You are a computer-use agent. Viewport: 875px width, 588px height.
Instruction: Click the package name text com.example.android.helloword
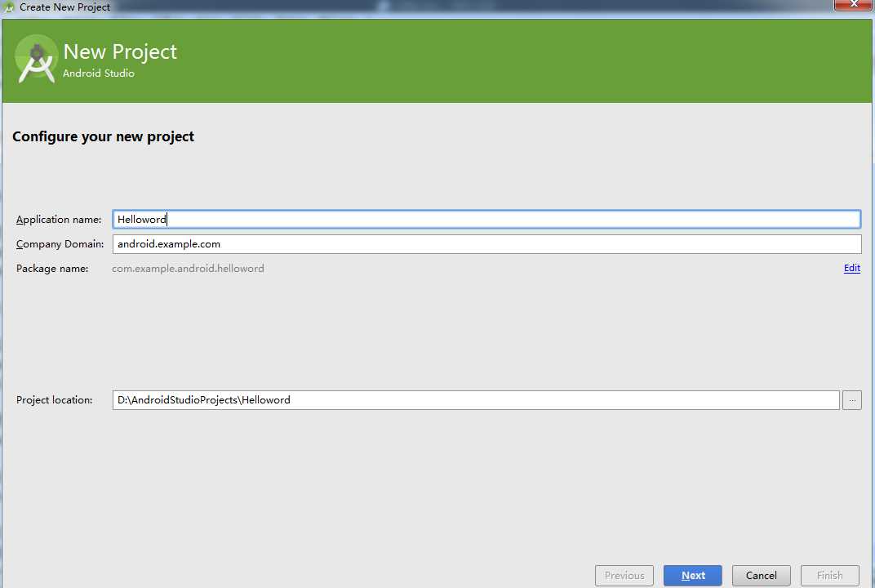click(x=188, y=269)
